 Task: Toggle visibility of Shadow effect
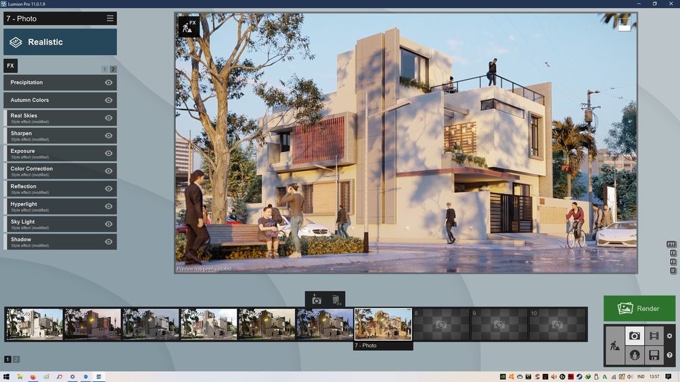pyautogui.click(x=108, y=241)
